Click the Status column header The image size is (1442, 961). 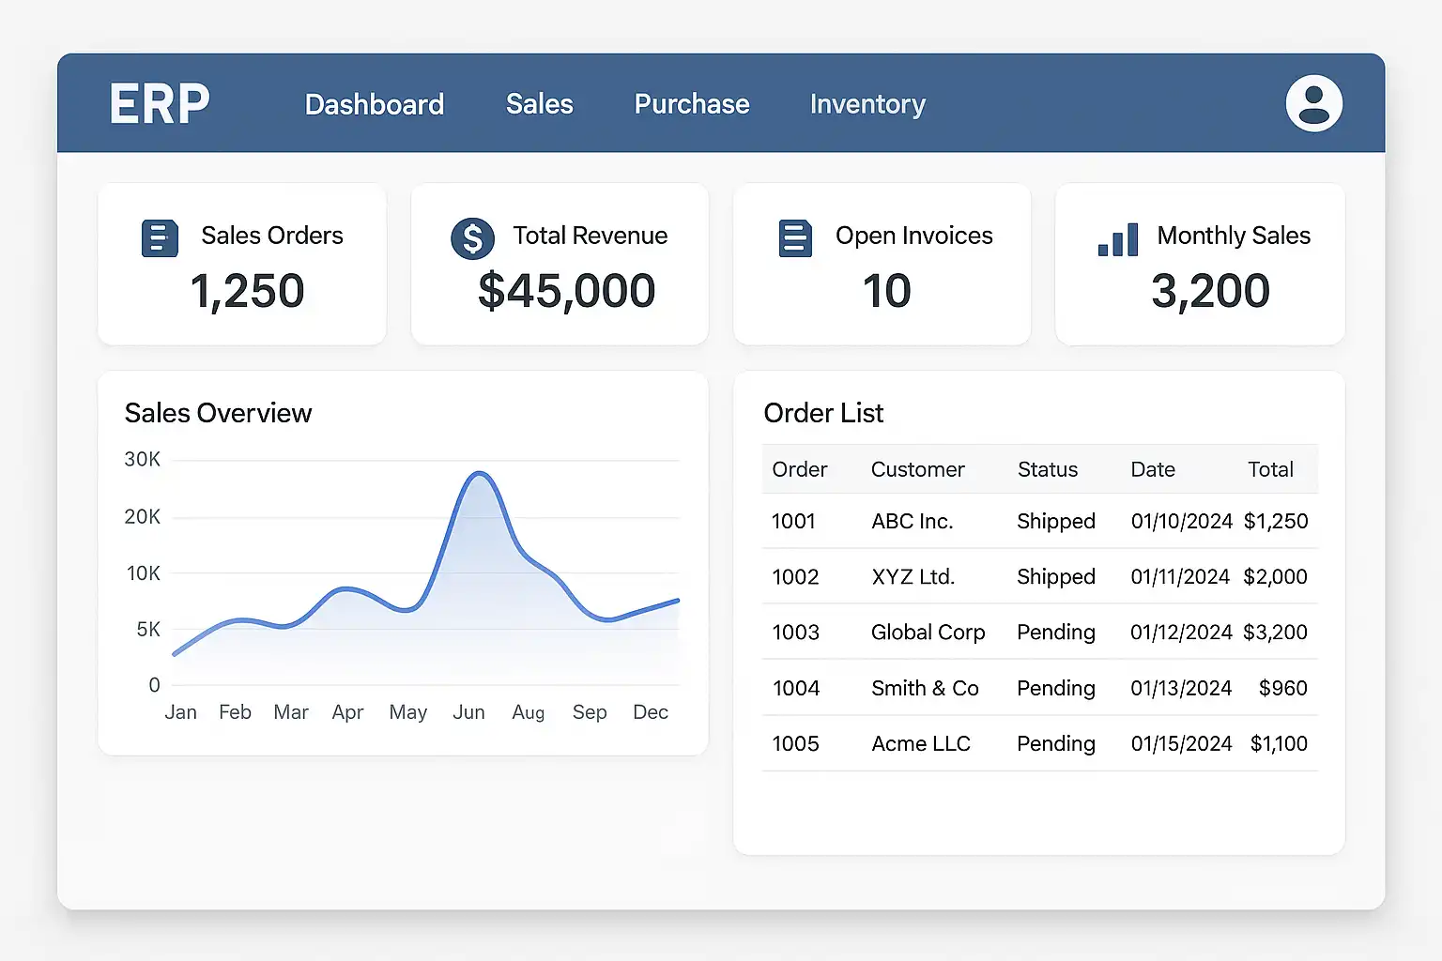click(x=1048, y=469)
